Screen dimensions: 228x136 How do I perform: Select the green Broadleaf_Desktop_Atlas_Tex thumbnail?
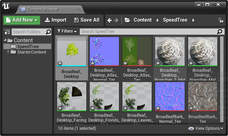pyautogui.click(x=137, y=52)
